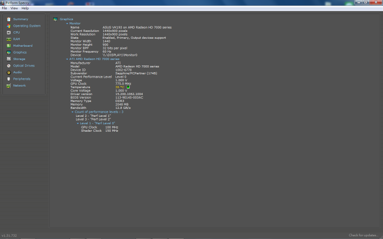Viewport: 383px width, 239px height.
Task: Click the Graphics heading text
Action: click(66, 19)
